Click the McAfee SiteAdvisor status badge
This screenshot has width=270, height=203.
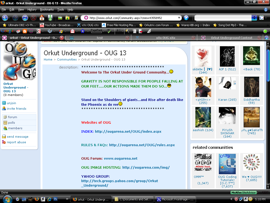click(243, 192)
